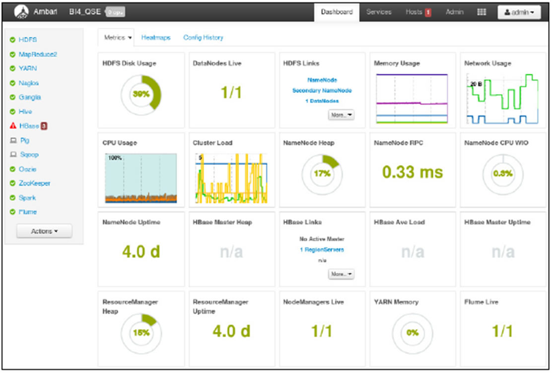Open the CPU Usage graph widget
This screenshot has height=373, width=552.
[141, 179]
